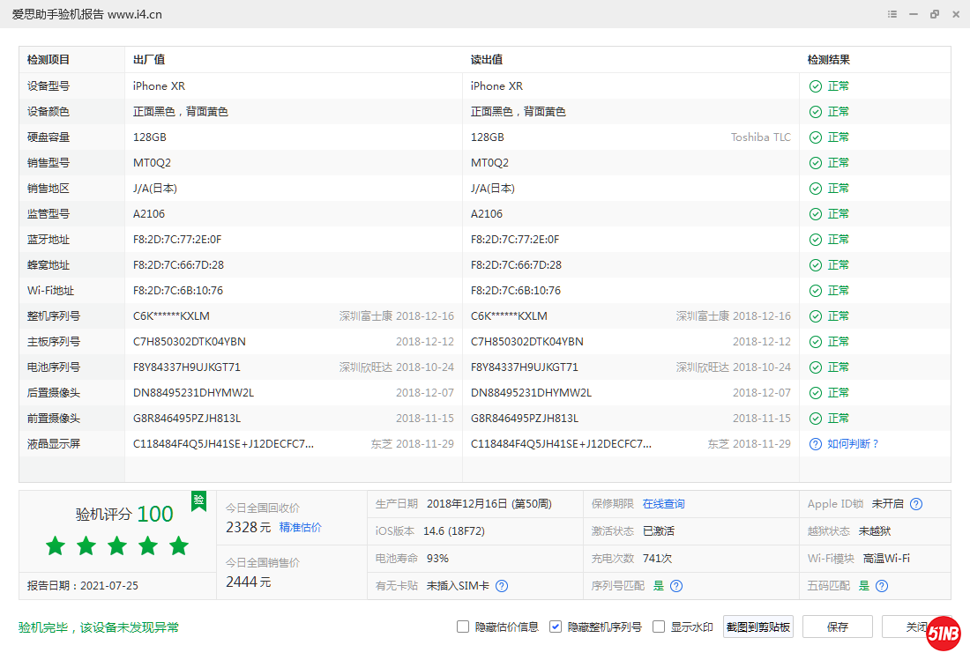The image size is (970, 660).
Task: Click the green 验 badge on score
Action: (198, 501)
